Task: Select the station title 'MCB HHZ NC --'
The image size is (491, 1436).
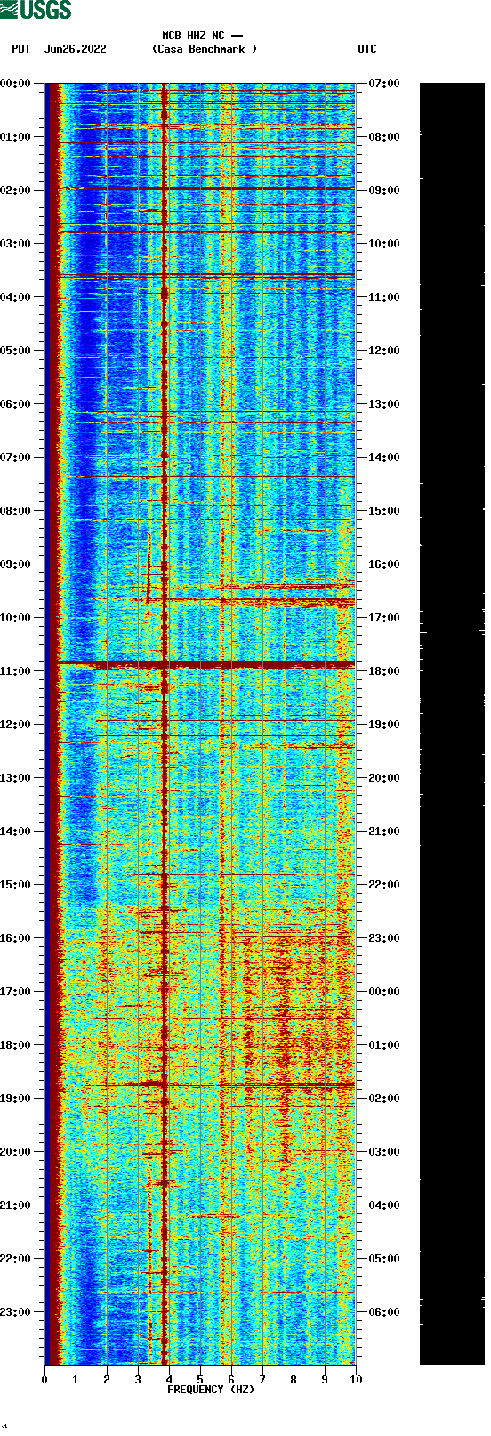Action: (203, 36)
